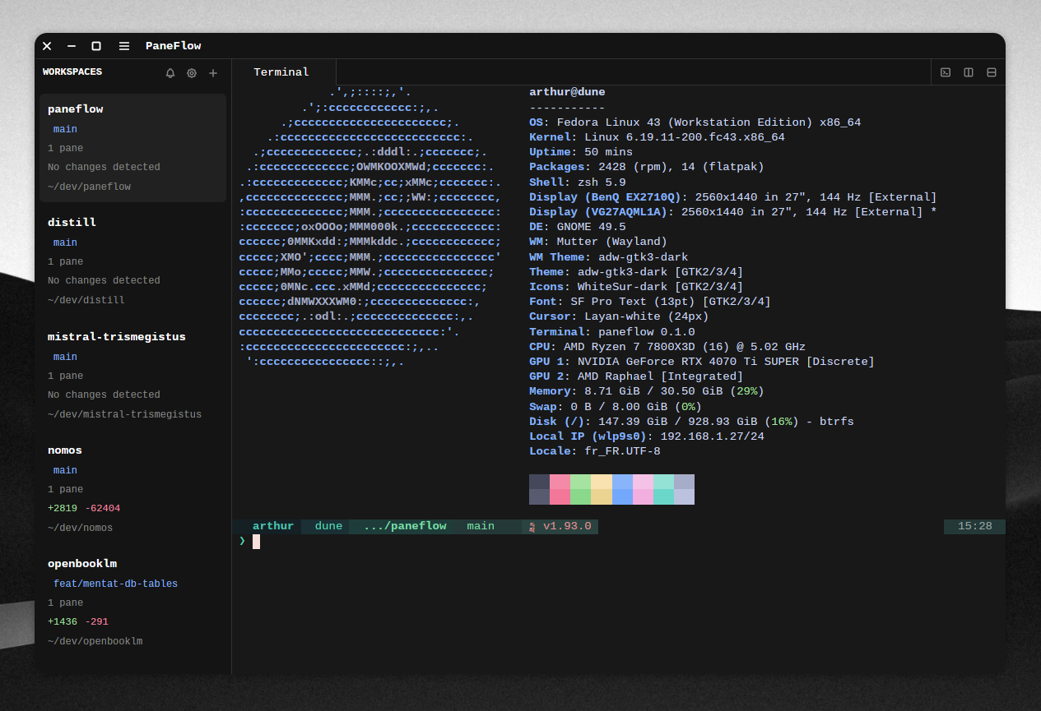The image size is (1041, 711).
Task: Split the terminal vertically
Action: [x=968, y=72]
